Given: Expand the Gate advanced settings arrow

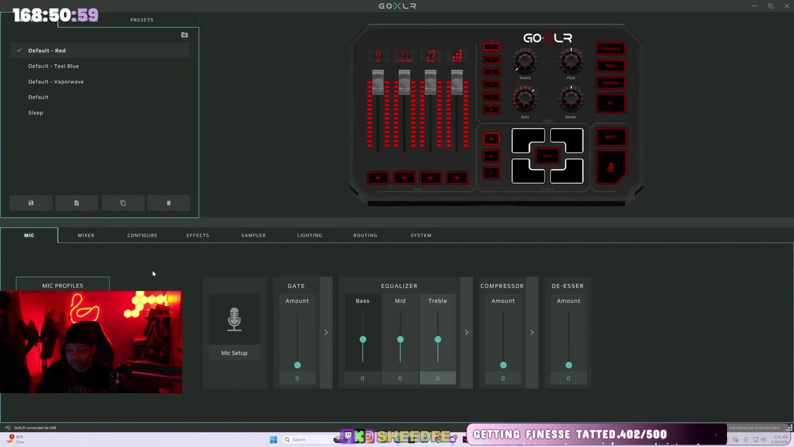Looking at the screenshot, I should click(326, 333).
